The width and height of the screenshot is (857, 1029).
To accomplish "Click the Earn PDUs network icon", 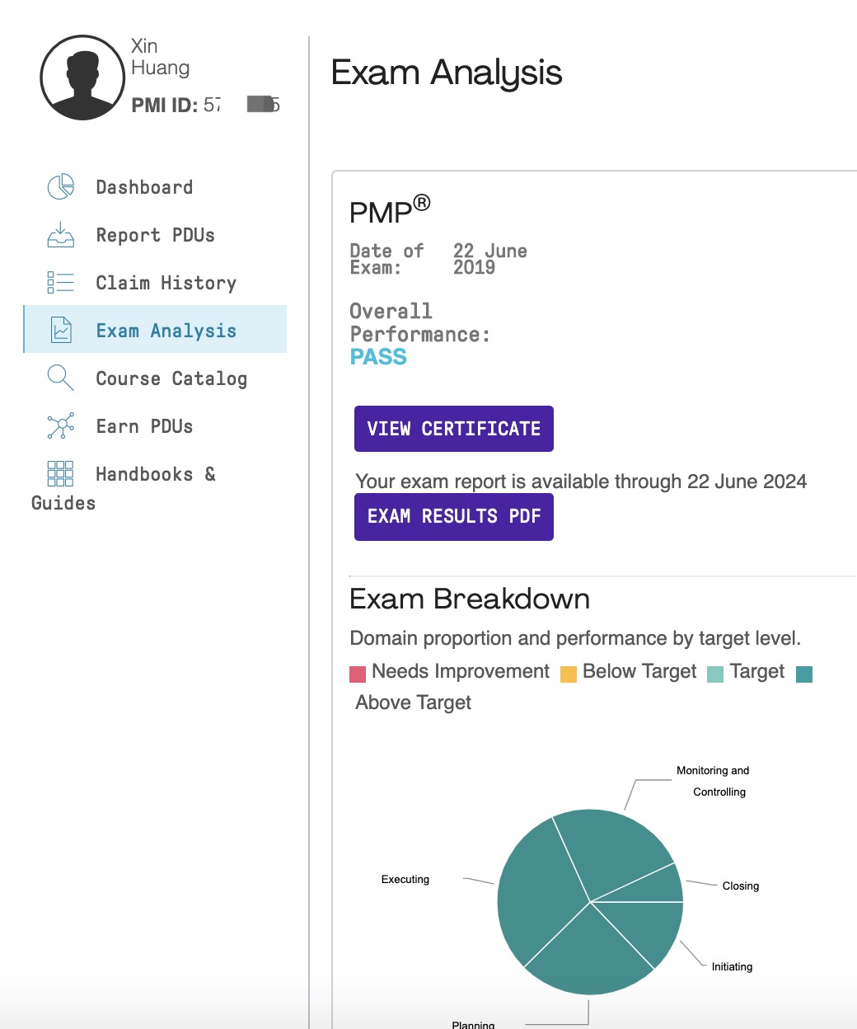I will [61, 425].
